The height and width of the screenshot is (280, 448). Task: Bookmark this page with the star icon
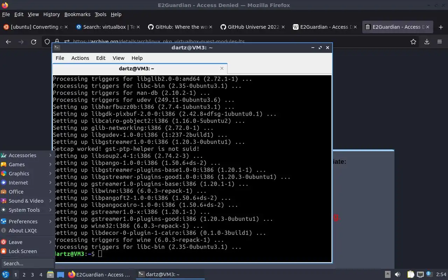413,42
